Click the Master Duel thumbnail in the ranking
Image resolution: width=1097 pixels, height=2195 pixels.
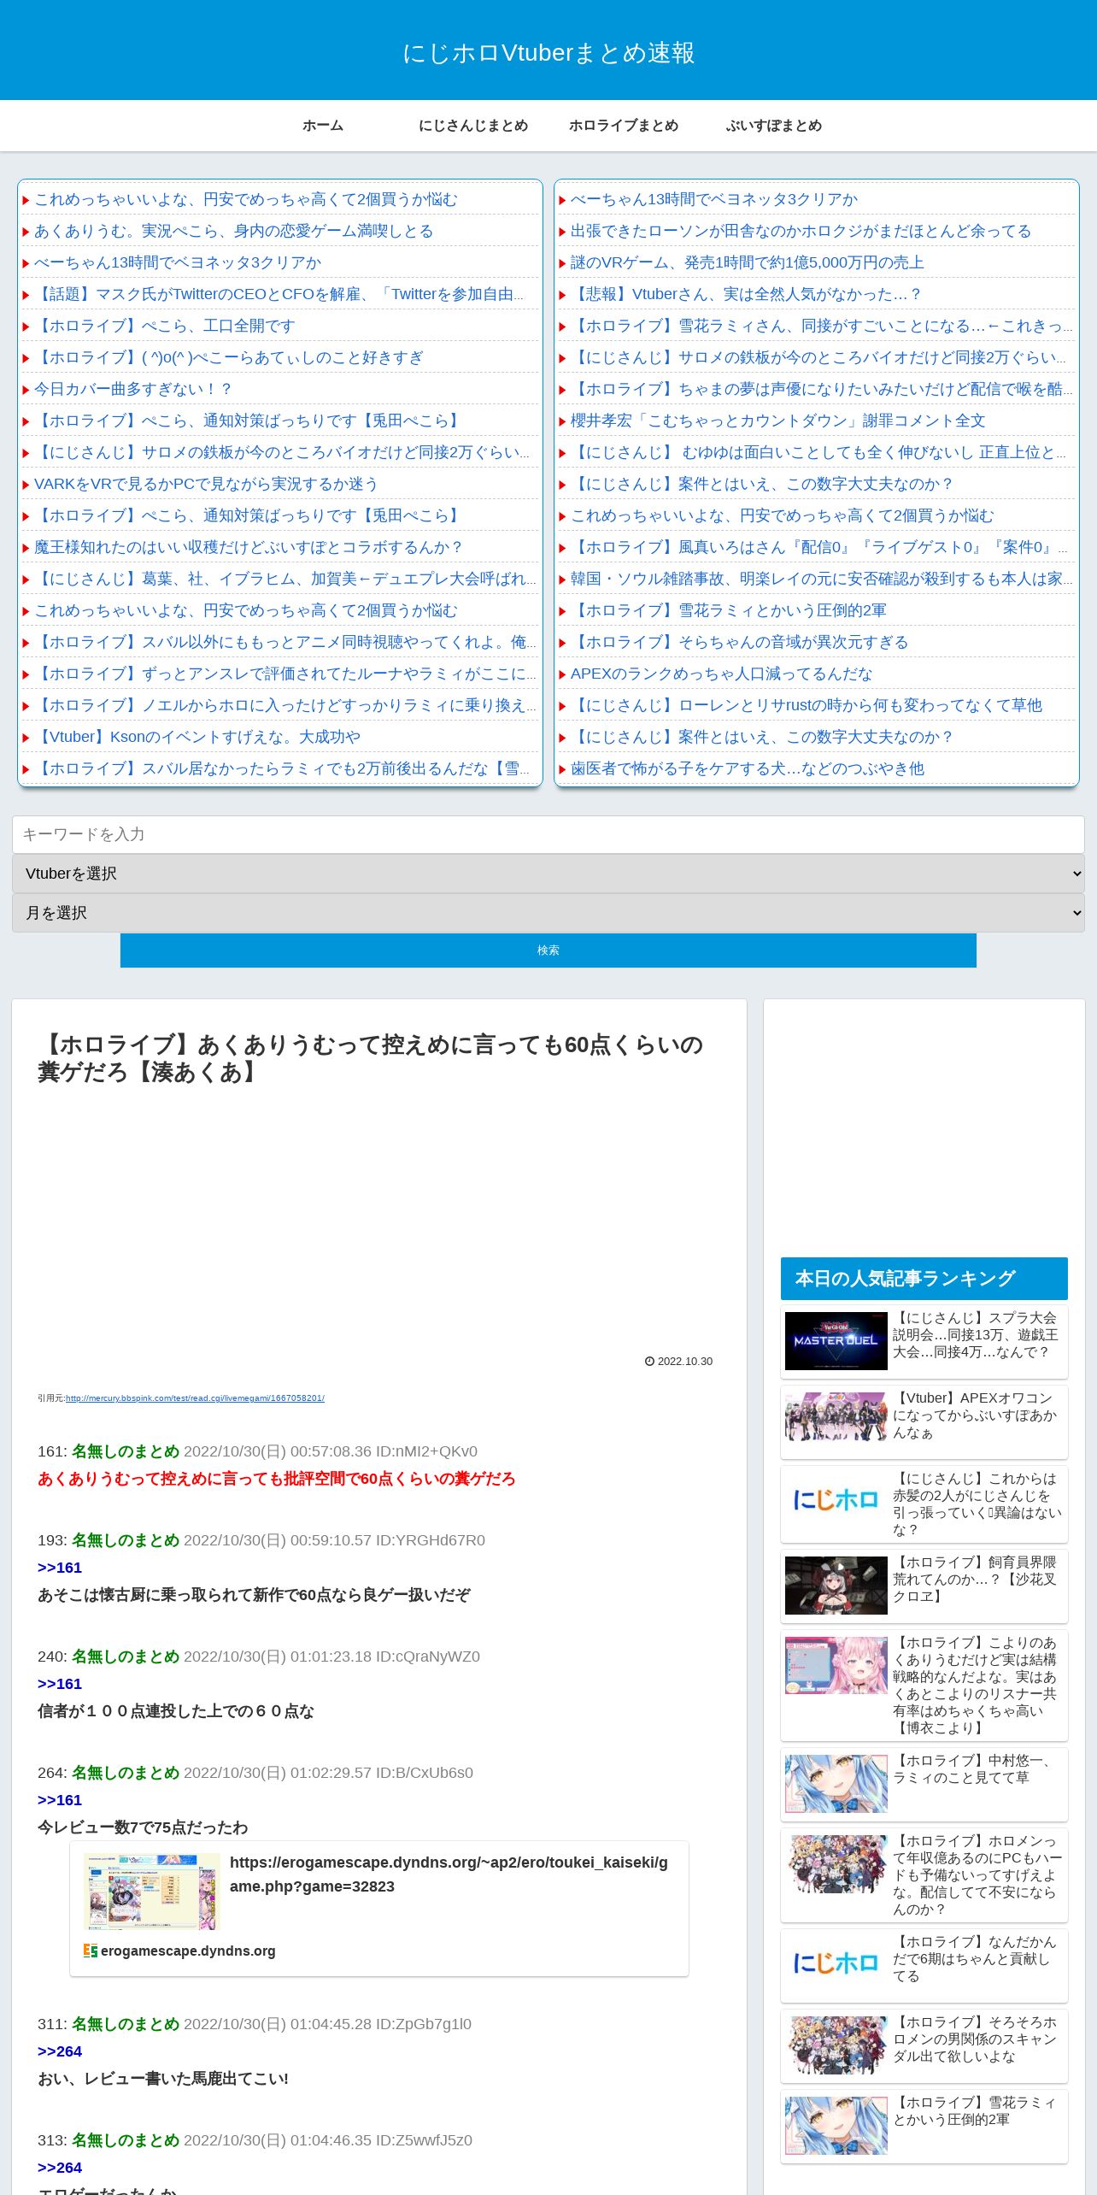coord(836,1341)
